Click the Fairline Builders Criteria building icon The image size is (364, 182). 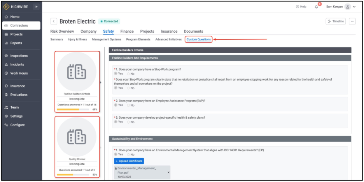click(x=77, y=72)
